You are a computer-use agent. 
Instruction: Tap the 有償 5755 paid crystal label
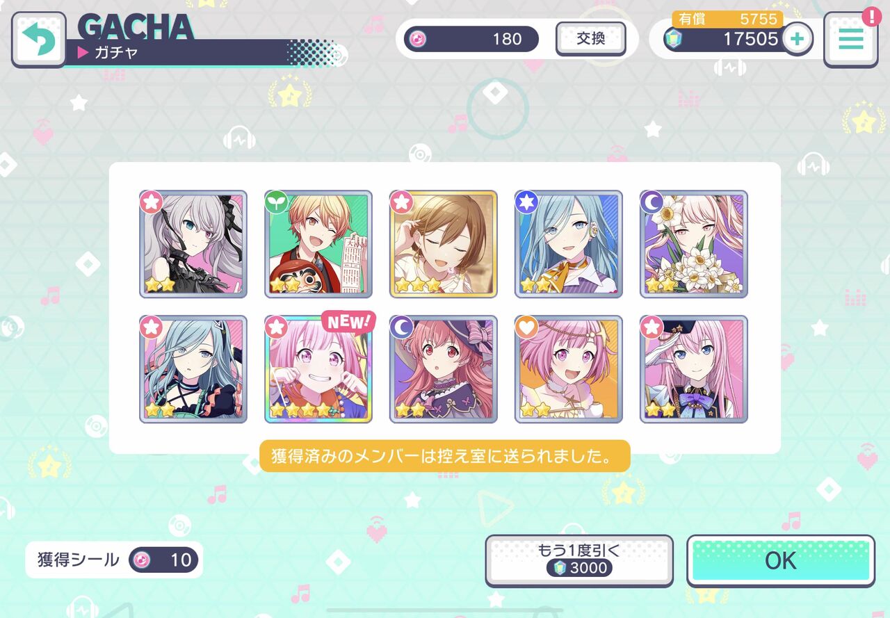727,19
